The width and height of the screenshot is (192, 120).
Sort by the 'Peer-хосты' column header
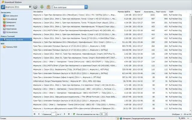[161, 12]
